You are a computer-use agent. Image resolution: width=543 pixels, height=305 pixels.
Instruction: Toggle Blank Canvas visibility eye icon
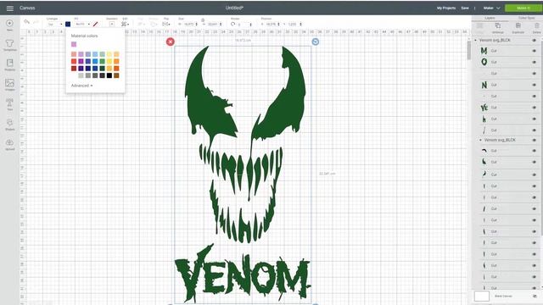tap(535, 297)
